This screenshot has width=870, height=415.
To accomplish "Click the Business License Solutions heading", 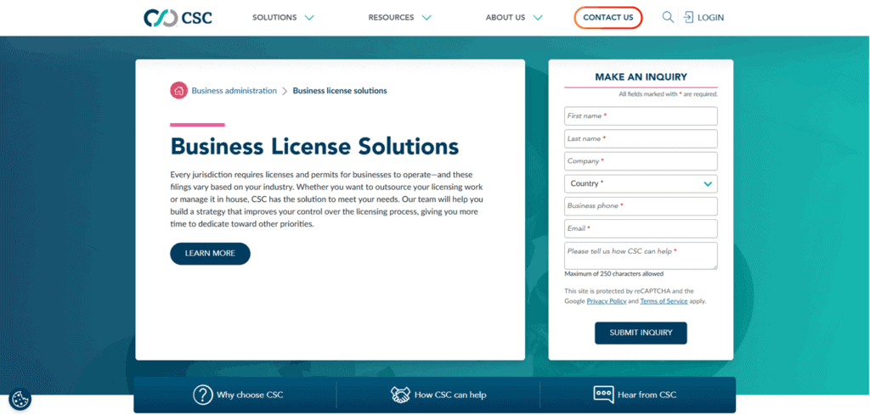I will click(314, 146).
